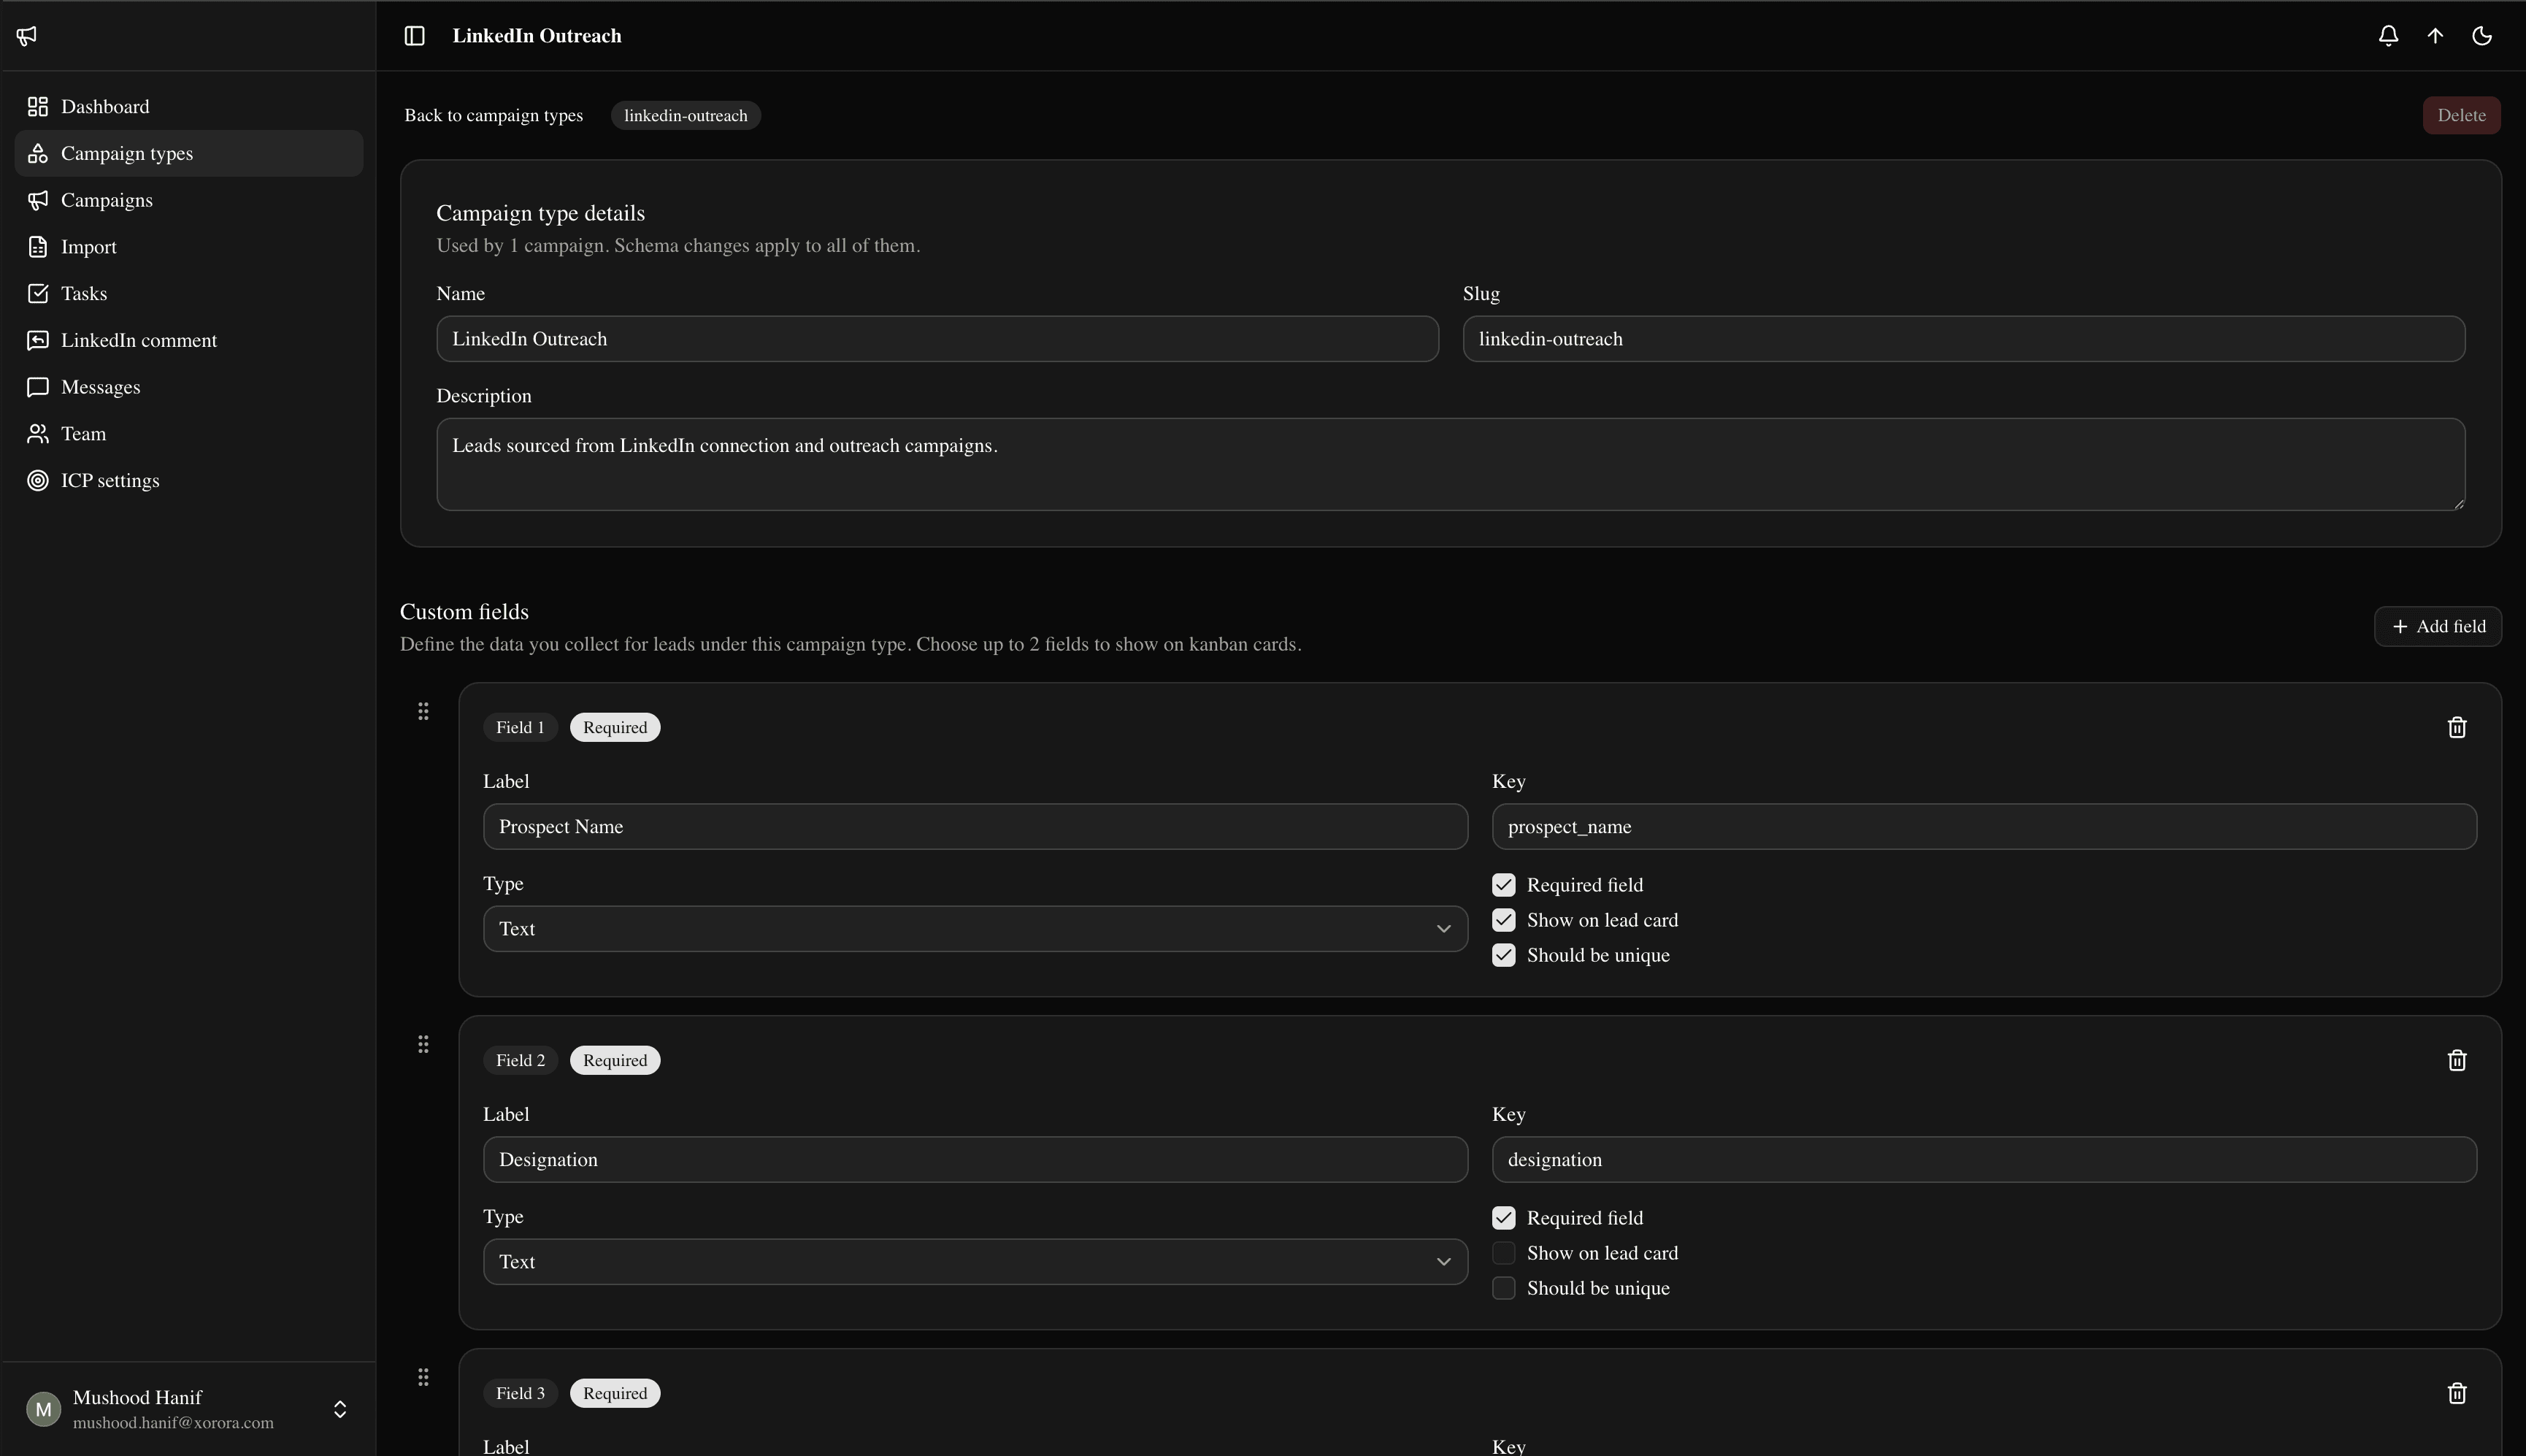Delete Field 2 with trash icon
The width and height of the screenshot is (2526, 1456).
pos(2457,1060)
